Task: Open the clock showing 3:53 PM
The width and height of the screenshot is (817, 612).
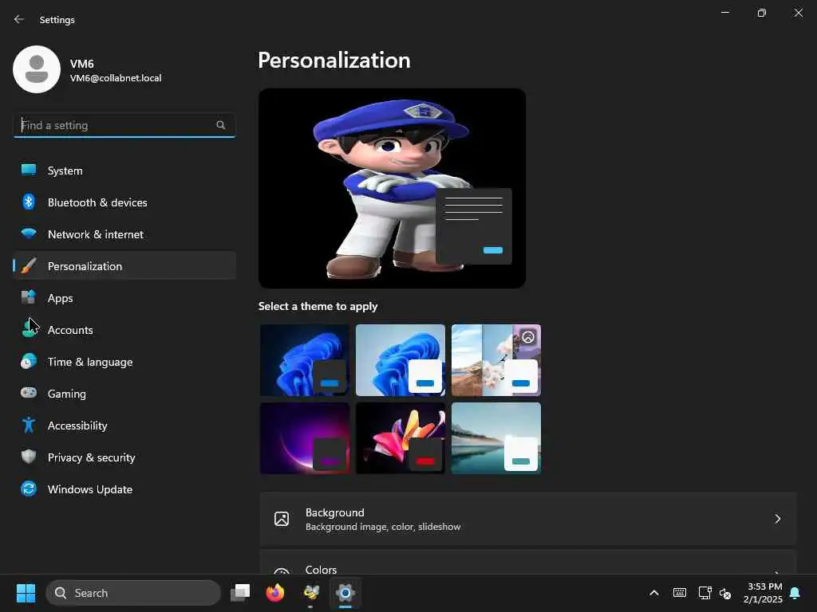Action: tap(764, 593)
